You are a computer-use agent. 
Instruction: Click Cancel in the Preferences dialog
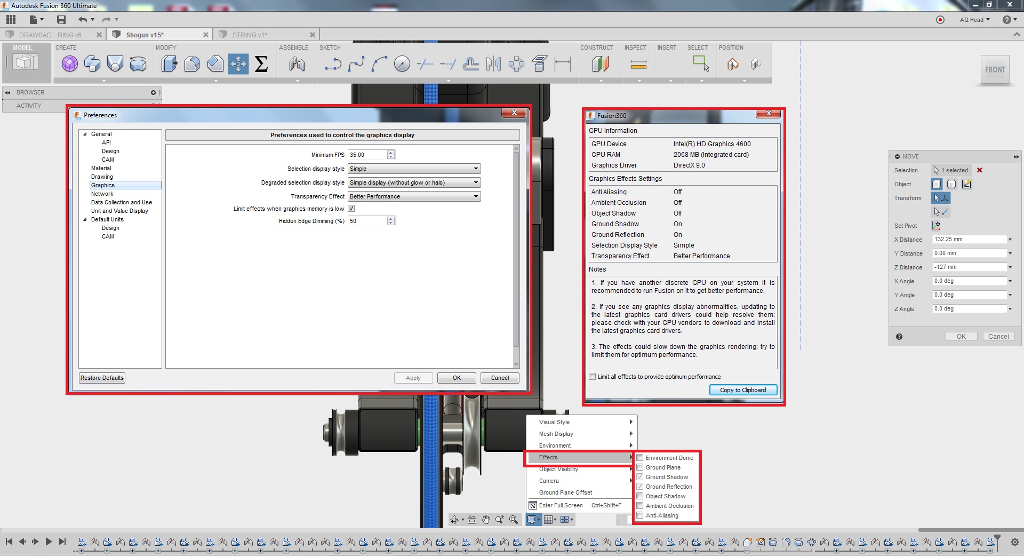500,378
